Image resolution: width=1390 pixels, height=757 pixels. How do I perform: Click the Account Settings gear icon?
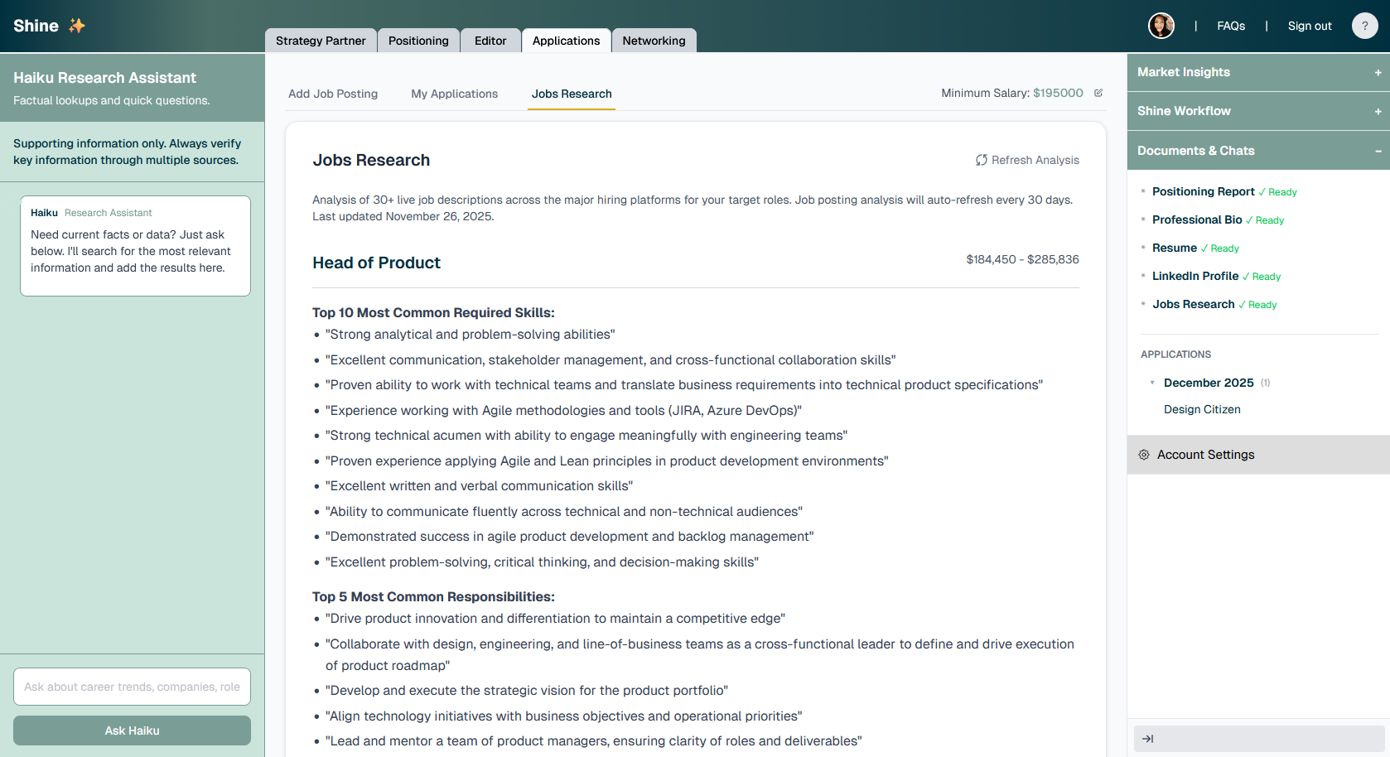tap(1144, 455)
